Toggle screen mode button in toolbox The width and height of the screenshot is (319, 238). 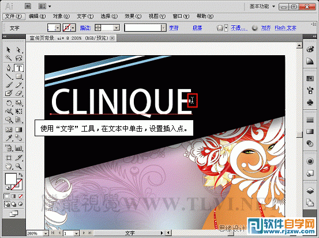tap(14, 213)
